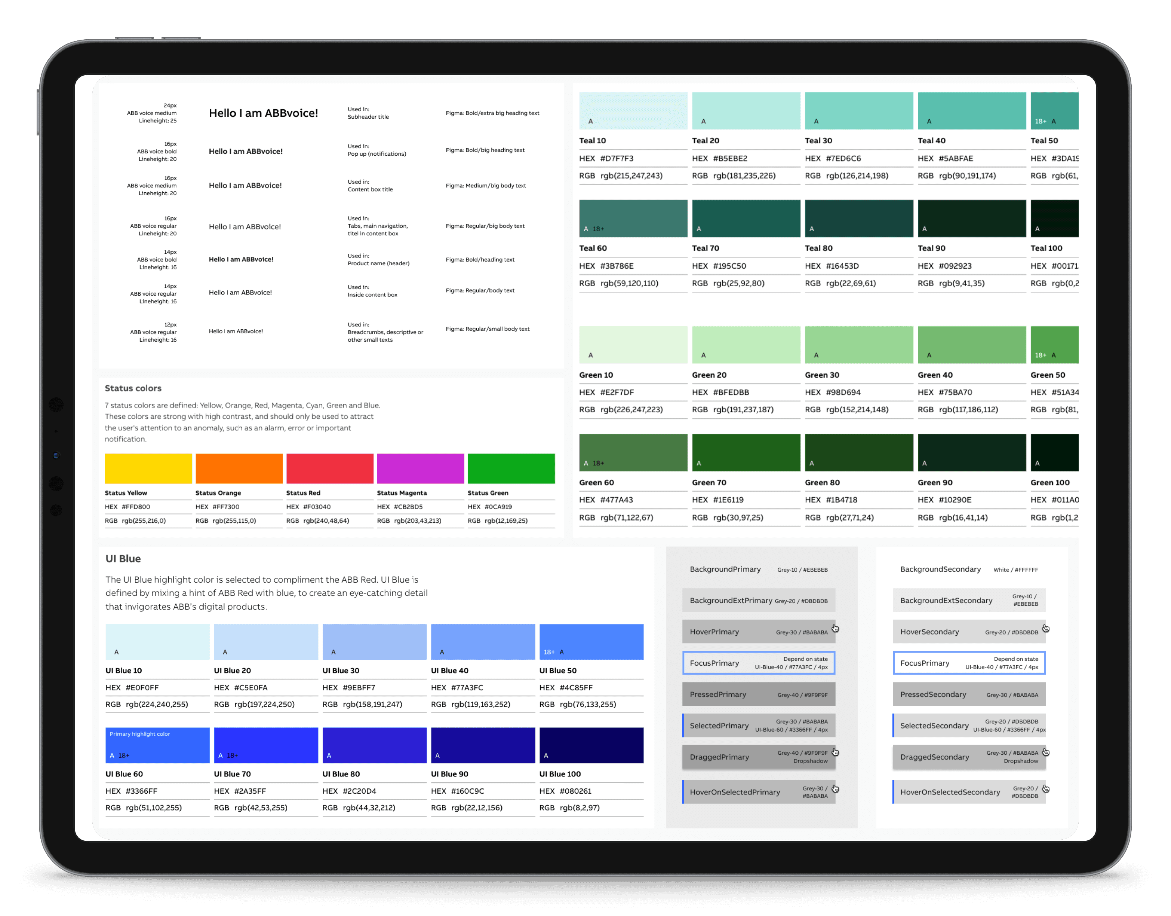The width and height of the screenshot is (1171, 916).
Task: Choose the Green 70 color swatch
Action: coord(746,452)
